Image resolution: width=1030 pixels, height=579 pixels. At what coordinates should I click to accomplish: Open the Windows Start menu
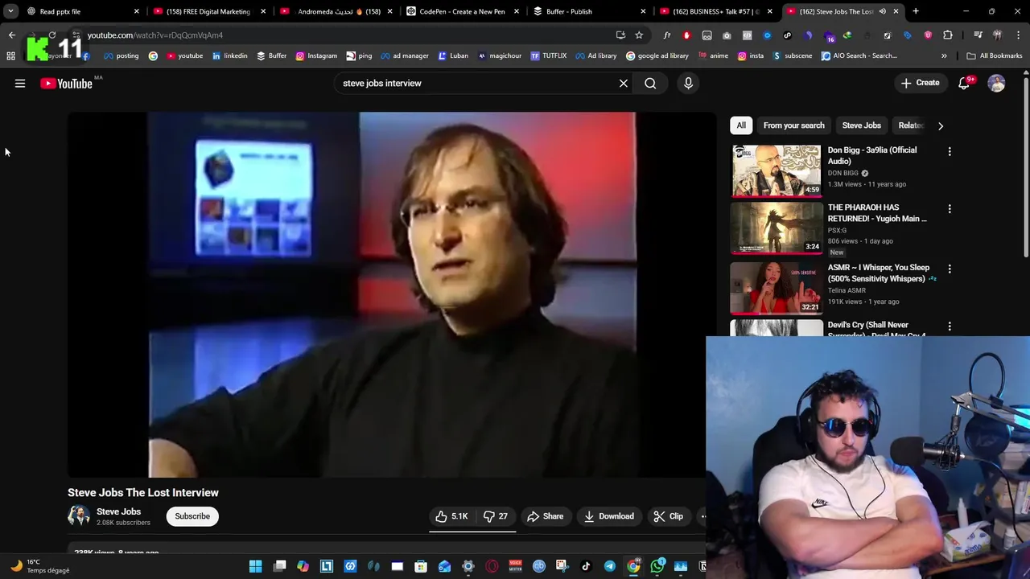pyautogui.click(x=255, y=566)
